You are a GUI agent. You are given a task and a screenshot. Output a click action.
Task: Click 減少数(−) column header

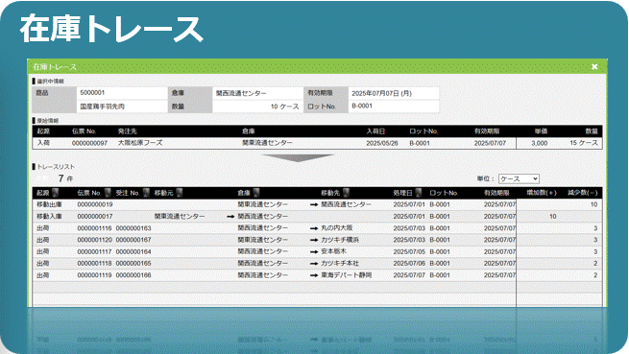[583, 193]
